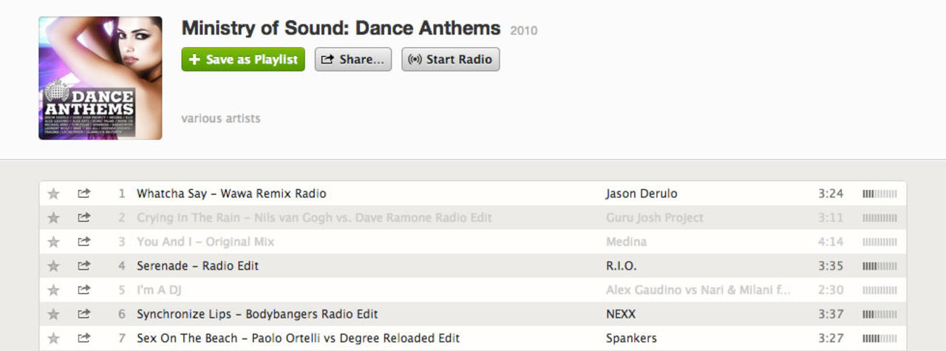Share the I'm A DJ track

84,290
